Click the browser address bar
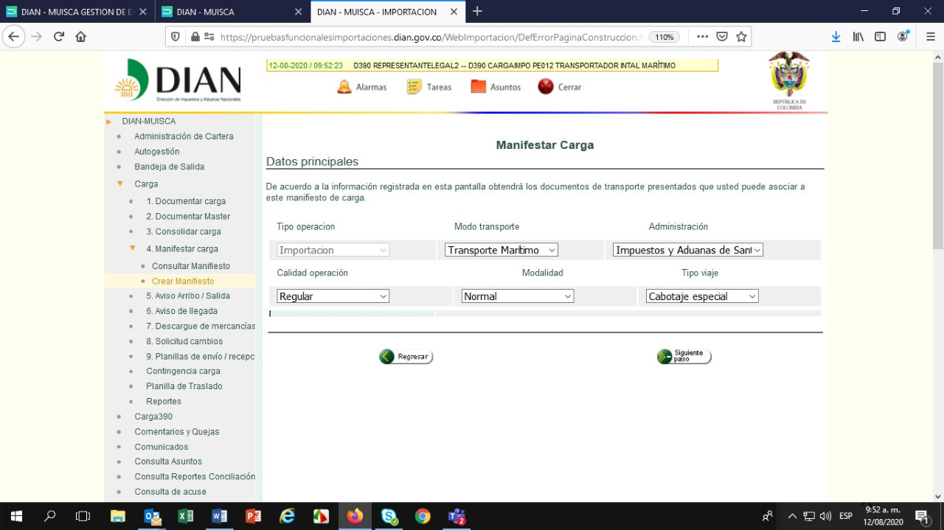The height and width of the screenshot is (530, 944). click(428, 37)
